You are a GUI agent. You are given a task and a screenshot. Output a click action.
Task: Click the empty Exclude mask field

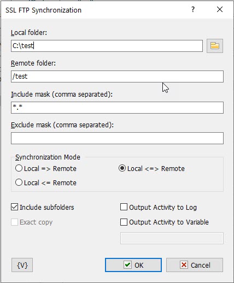[x=117, y=138]
